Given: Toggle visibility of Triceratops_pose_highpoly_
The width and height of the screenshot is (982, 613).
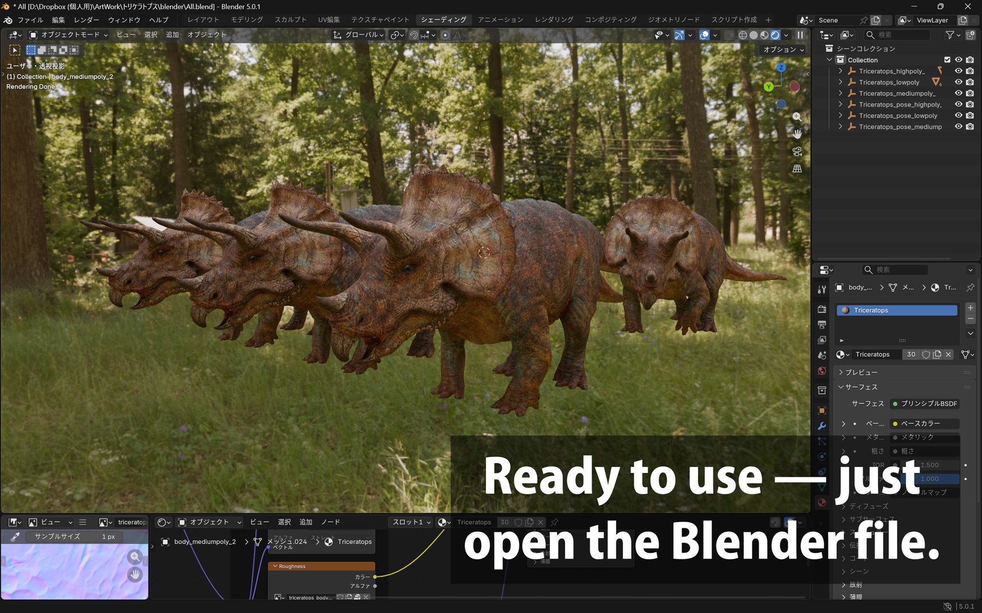Looking at the screenshot, I should (x=959, y=104).
